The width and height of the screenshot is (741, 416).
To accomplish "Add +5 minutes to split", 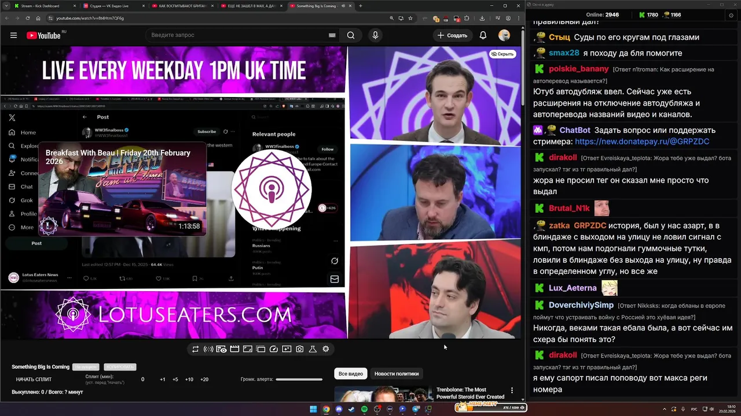I will 175,380.
